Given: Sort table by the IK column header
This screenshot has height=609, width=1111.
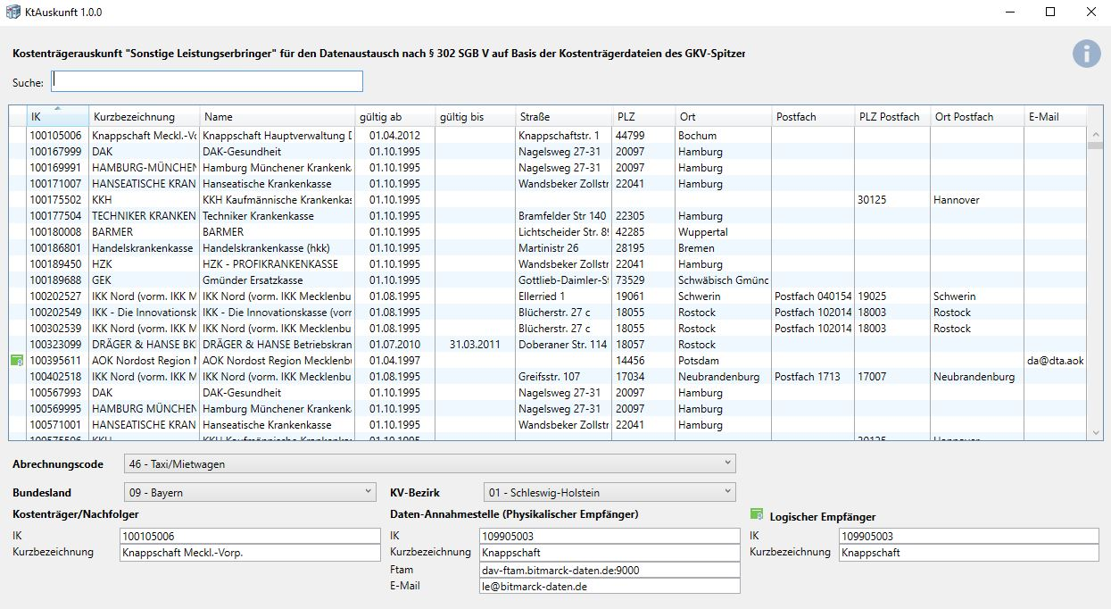Looking at the screenshot, I should 57,116.
